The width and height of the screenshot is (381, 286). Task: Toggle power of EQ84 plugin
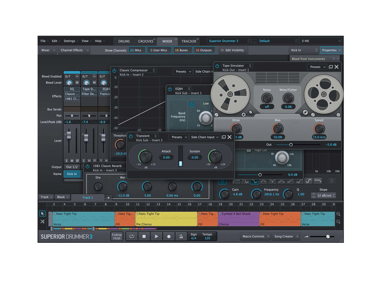(x=170, y=89)
